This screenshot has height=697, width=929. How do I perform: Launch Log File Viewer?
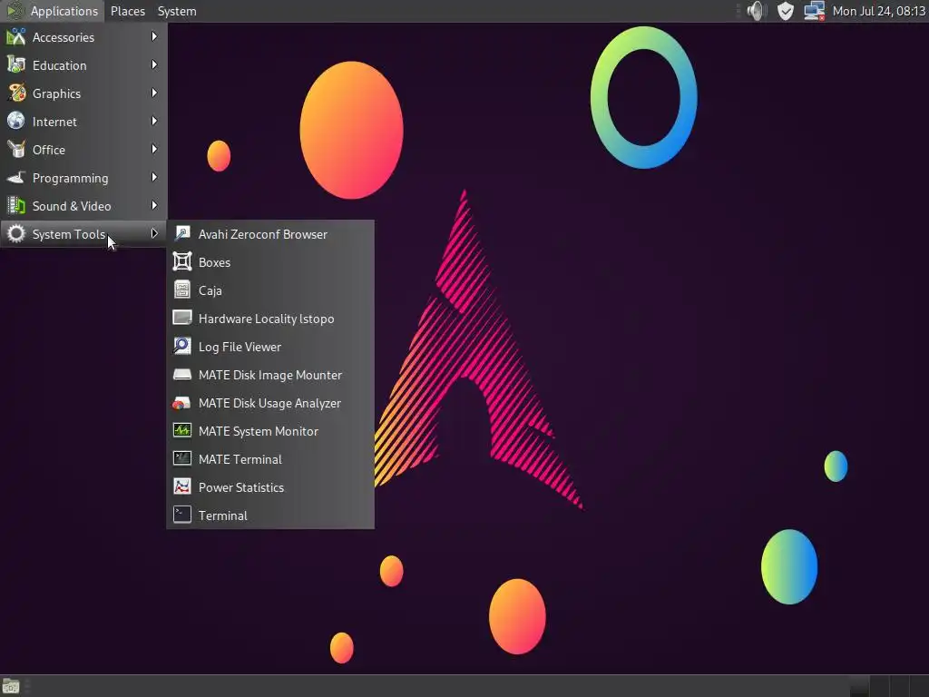click(x=270, y=347)
